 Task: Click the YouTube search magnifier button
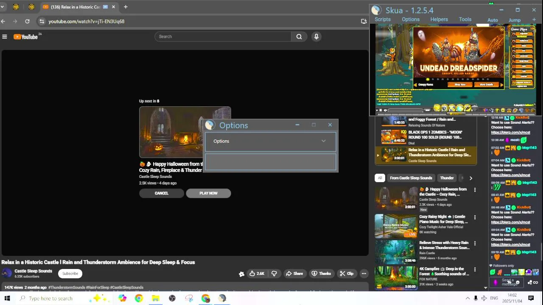[299, 36]
